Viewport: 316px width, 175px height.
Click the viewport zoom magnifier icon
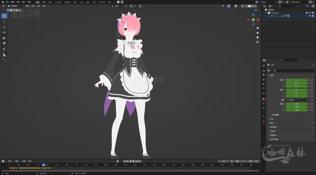257,28
